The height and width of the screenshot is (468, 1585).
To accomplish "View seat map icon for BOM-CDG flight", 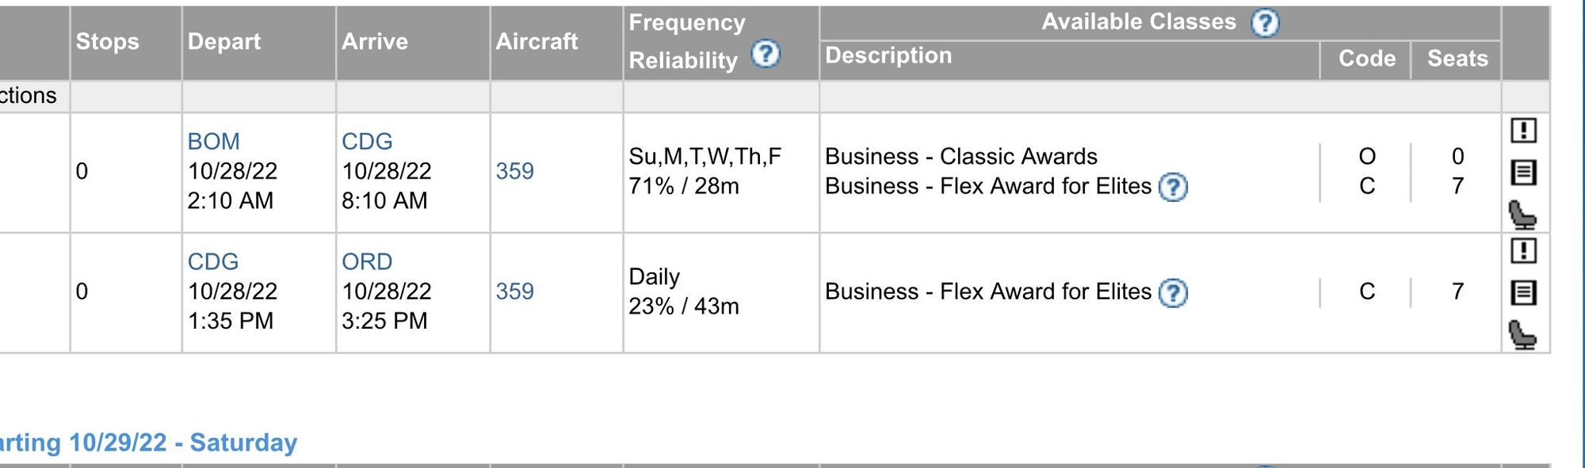I will (x=1522, y=215).
